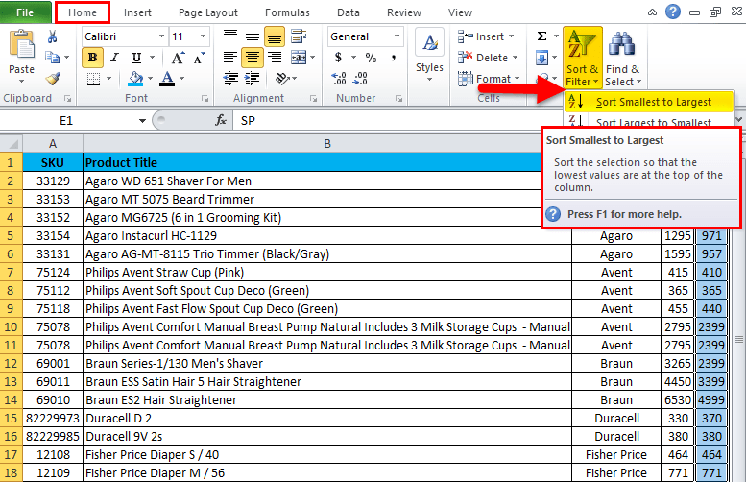Click Delete cells button
Screen dimensions: 746x482
pyautogui.click(x=488, y=58)
